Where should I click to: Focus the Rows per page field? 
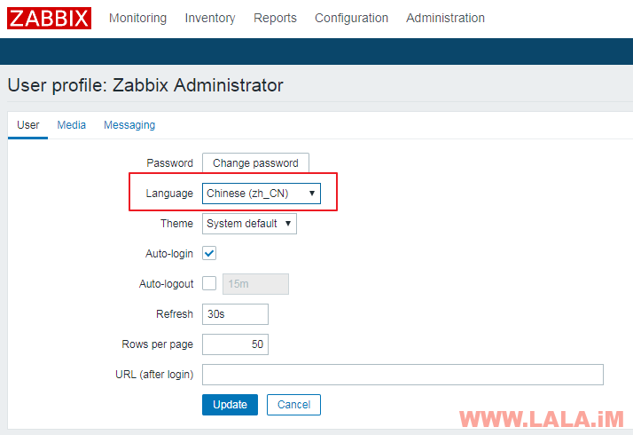click(x=235, y=344)
